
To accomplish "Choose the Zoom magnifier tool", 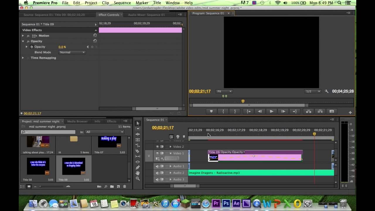I will [x=138, y=178].
